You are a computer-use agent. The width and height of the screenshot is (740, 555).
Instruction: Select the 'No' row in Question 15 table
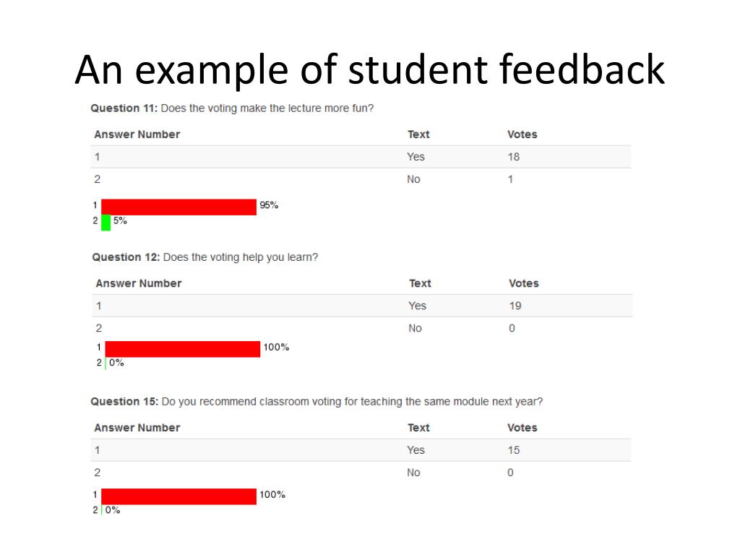(361, 473)
